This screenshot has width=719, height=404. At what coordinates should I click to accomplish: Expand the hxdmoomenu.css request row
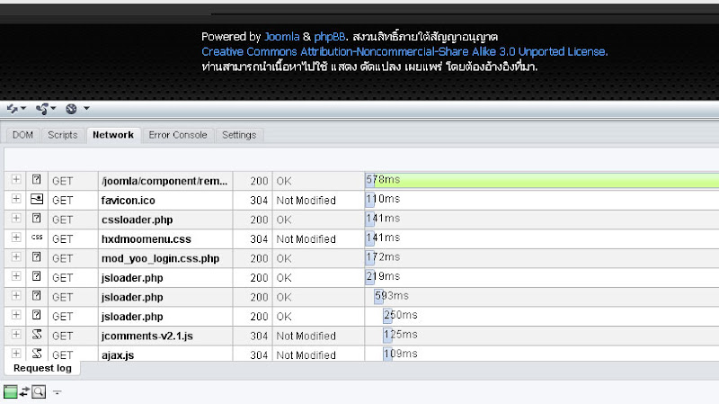[x=16, y=238]
